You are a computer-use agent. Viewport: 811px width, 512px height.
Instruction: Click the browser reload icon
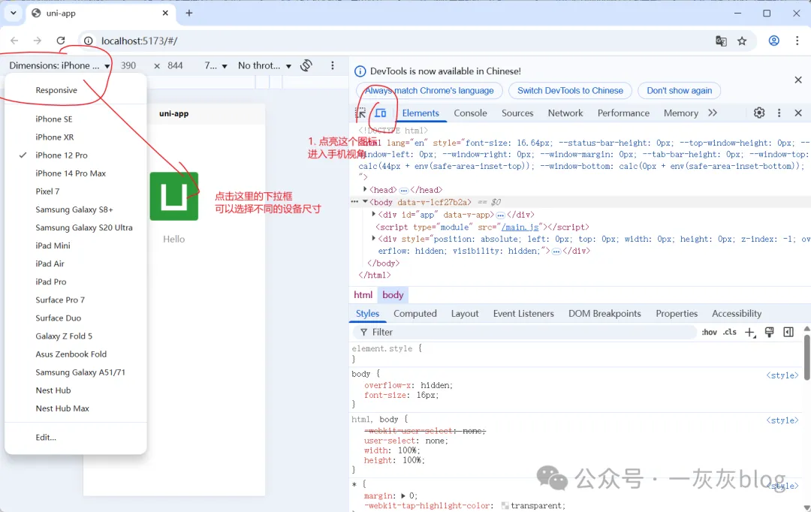[61, 41]
